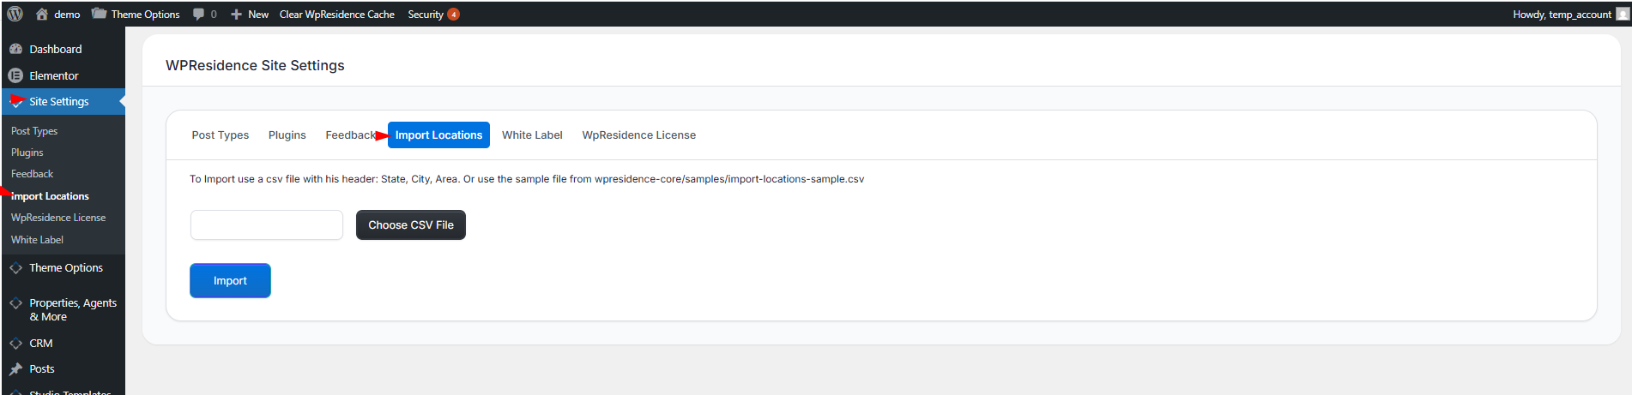Open the demo site home icon
1632x395 pixels.
click(41, 14)
